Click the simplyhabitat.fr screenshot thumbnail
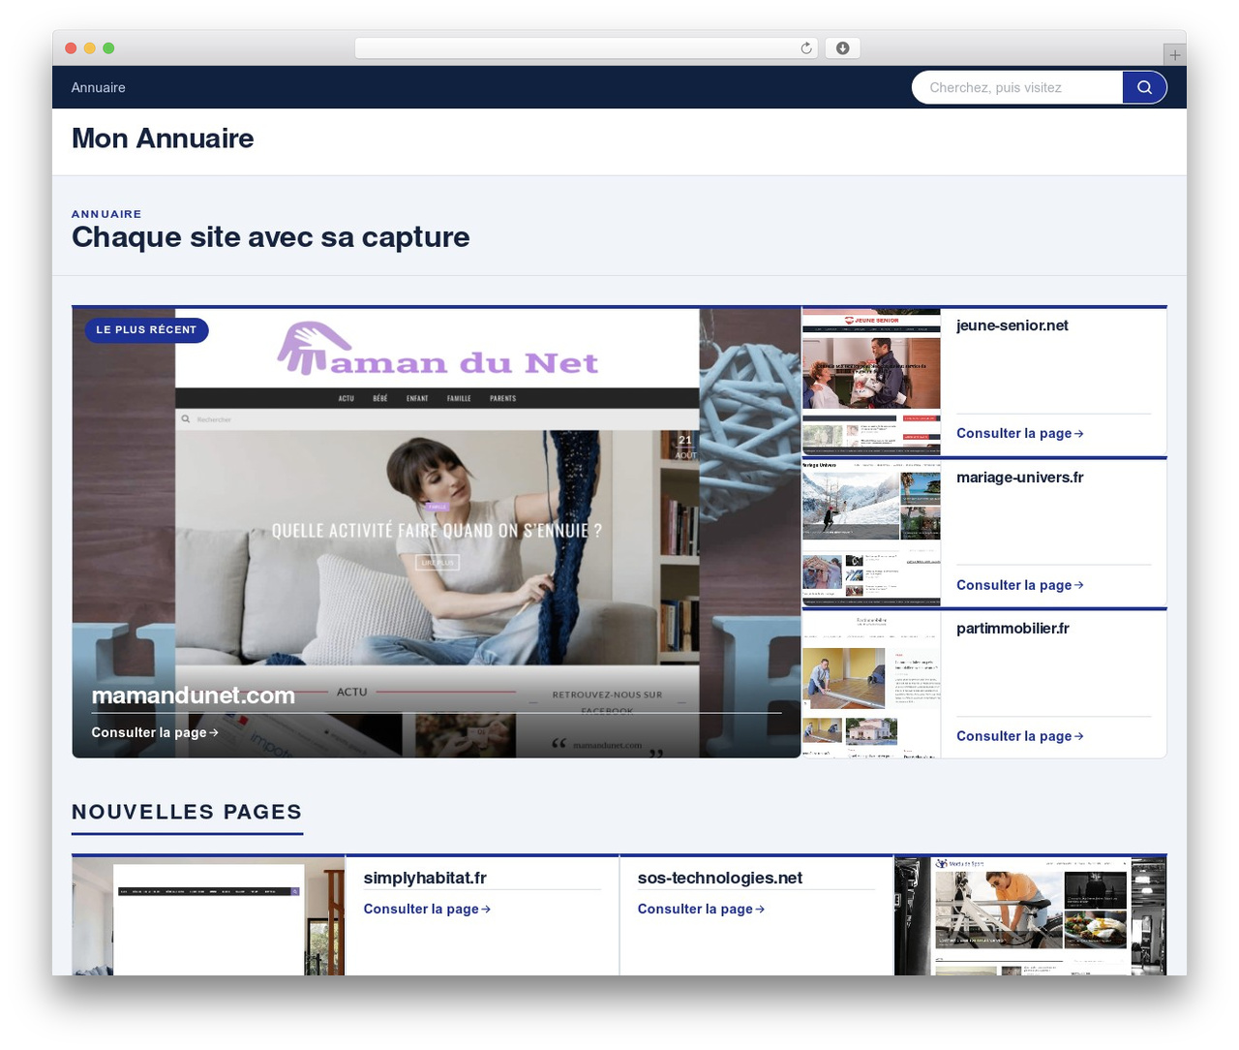 pos(208,916)
